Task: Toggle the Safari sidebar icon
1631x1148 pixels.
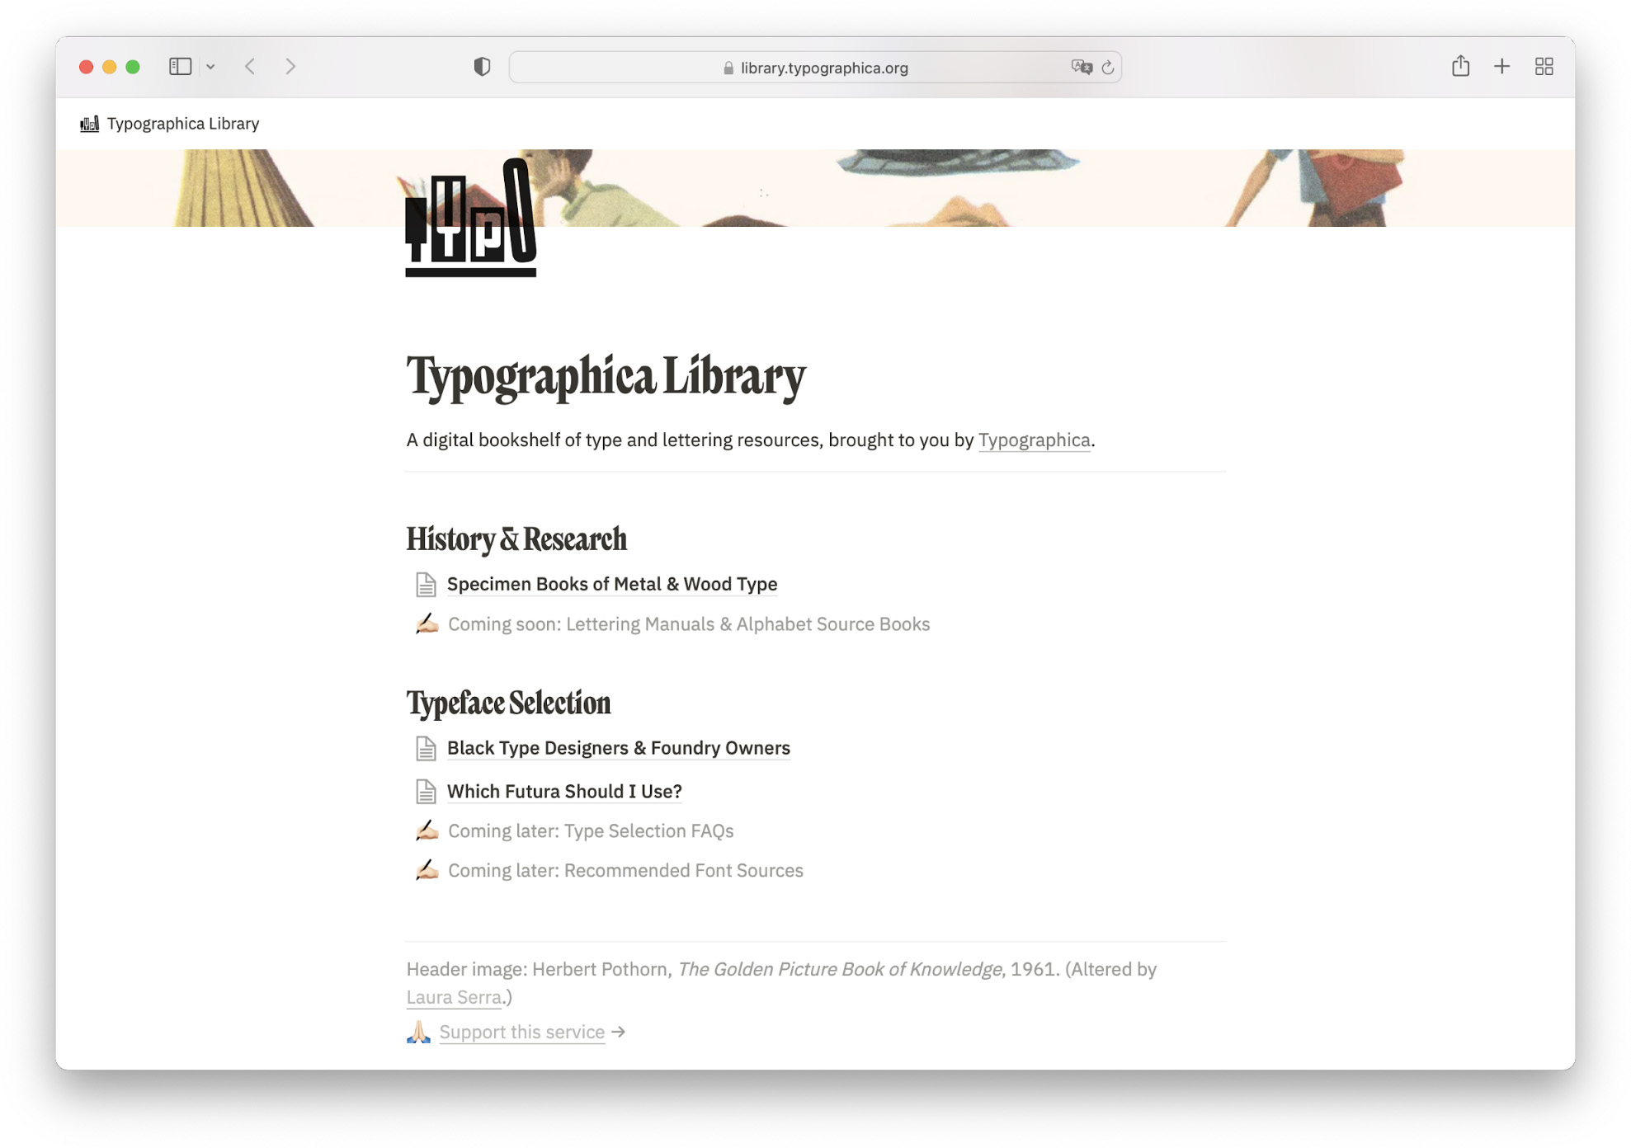Action: click(x=180, y=67)
